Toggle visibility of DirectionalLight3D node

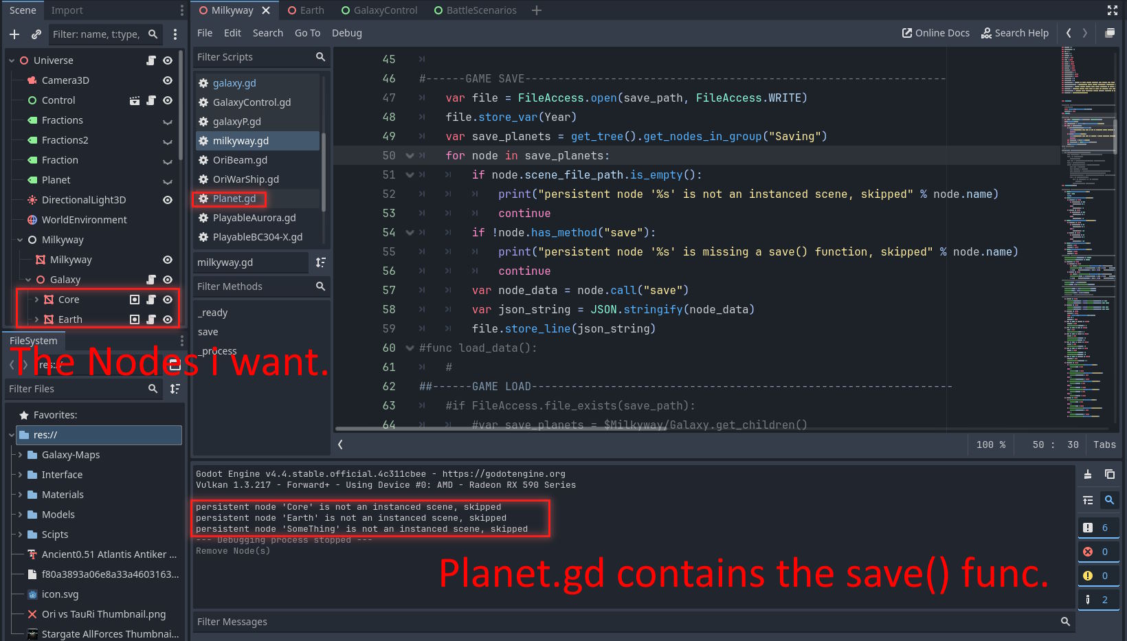point(167,200)
